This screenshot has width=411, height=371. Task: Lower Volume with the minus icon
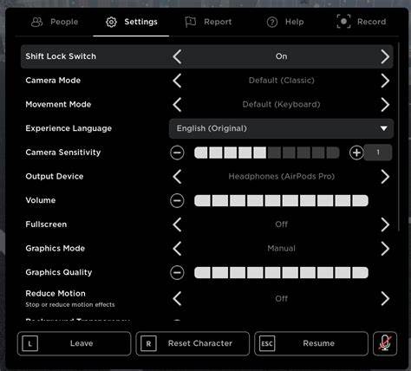pos(177,200)
